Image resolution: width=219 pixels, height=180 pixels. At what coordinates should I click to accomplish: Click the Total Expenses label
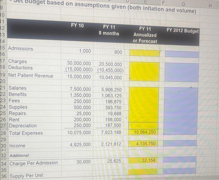(x=26, y=133)
